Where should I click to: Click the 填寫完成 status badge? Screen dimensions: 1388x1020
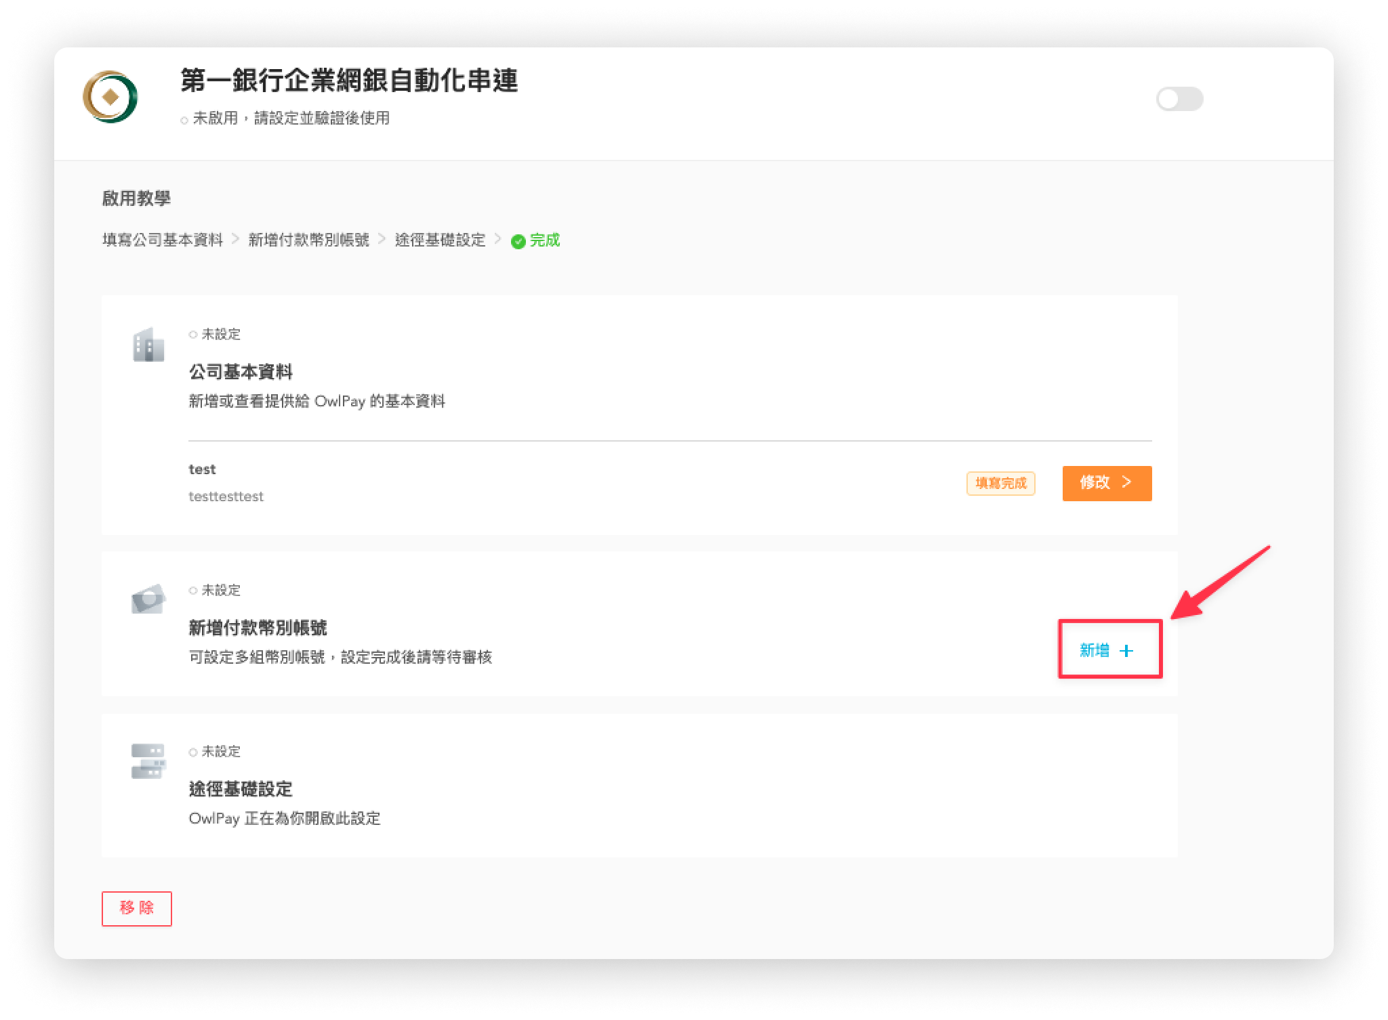[x=1000, y=483]
